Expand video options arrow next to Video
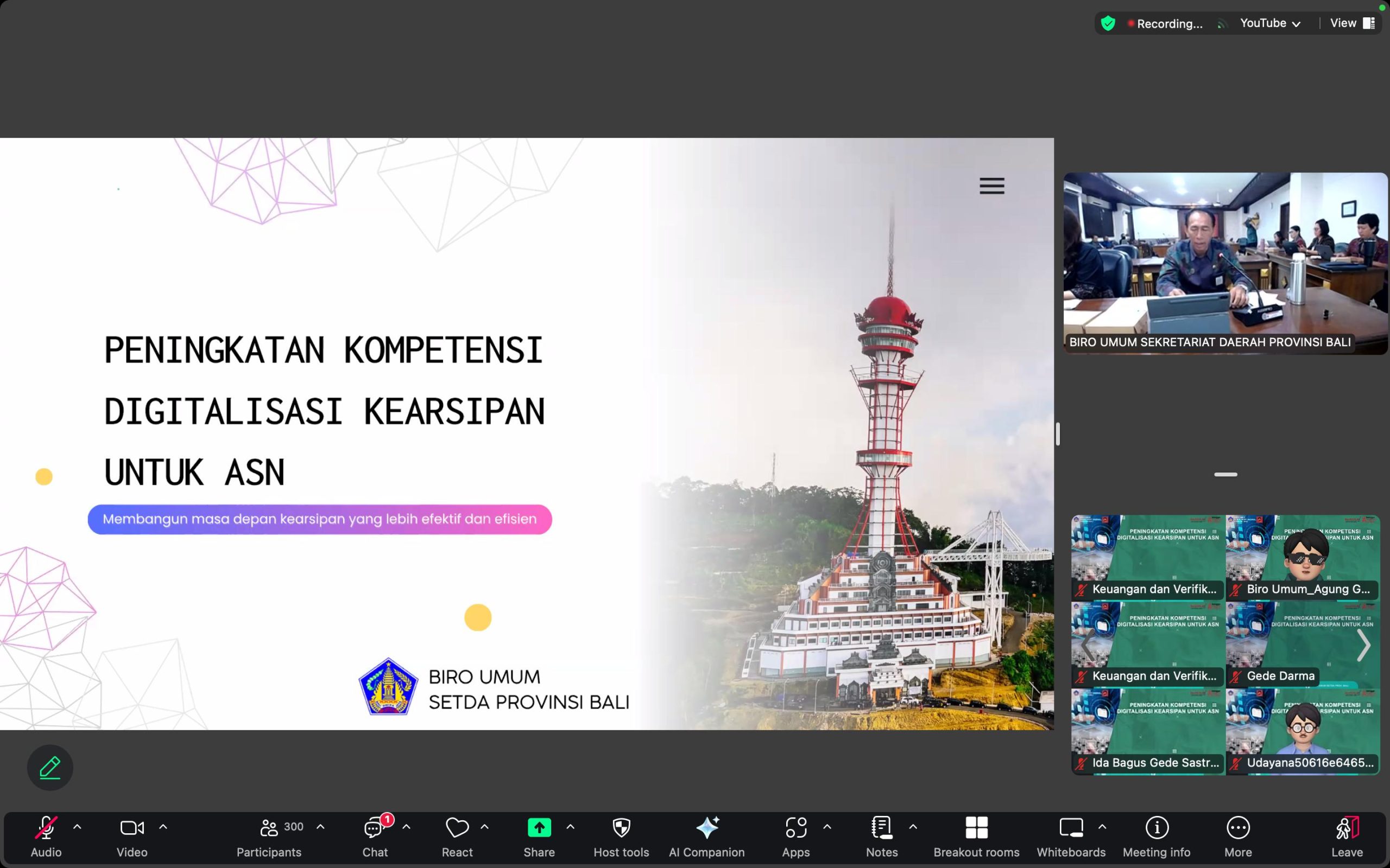Screen dimensions: 1390x868 163,827
